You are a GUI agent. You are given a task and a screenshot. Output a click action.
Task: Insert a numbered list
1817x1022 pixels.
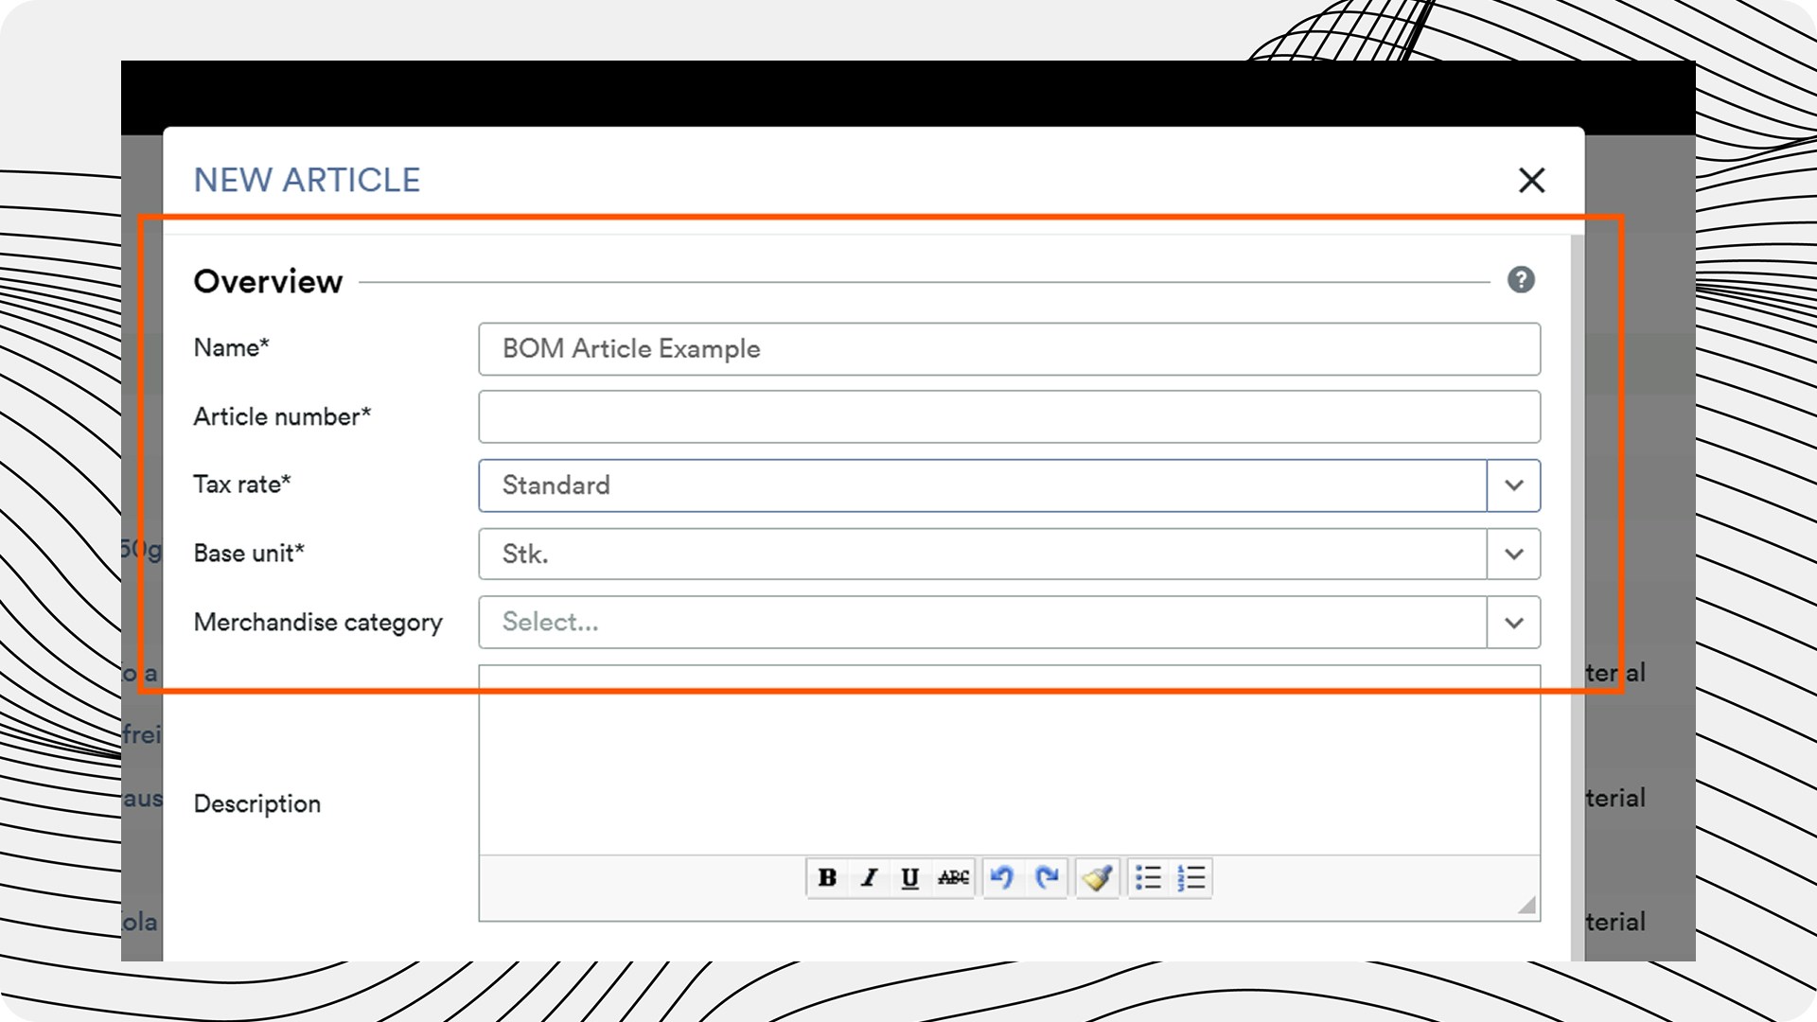[x=1191, y=878]
